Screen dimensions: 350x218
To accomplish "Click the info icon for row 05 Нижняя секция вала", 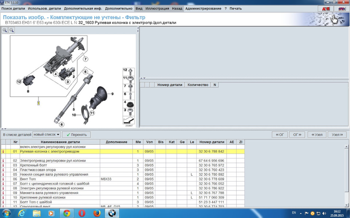I will (3, 174).
